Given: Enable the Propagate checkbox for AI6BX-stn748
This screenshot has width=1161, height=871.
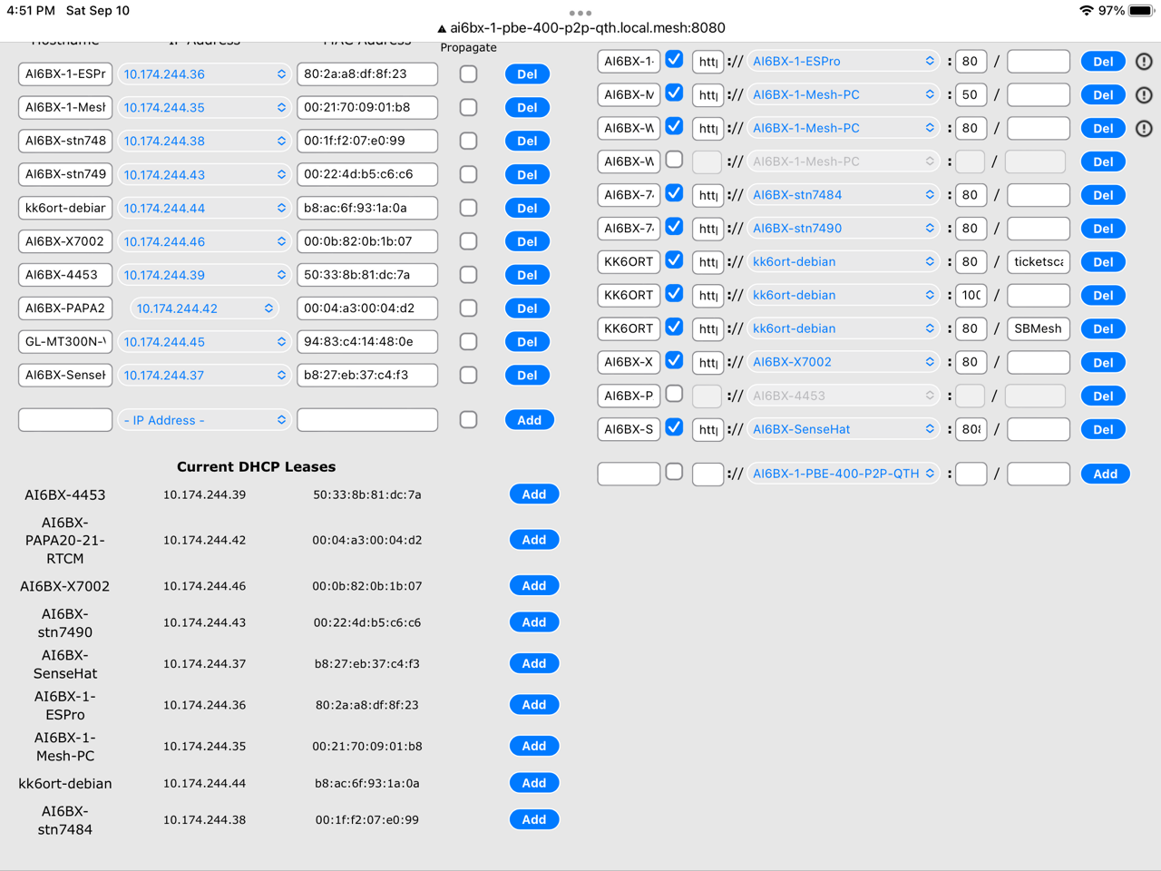Looking at the screenshot, I should 468,141.
